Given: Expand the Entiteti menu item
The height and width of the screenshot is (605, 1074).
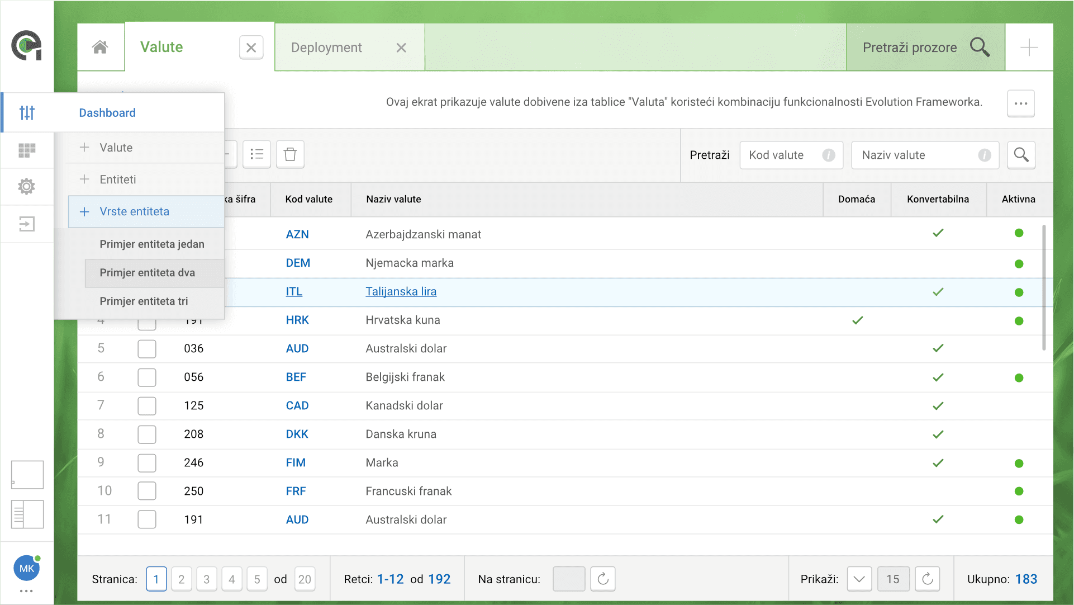Looking at the screenshot, I should (117, 179).
